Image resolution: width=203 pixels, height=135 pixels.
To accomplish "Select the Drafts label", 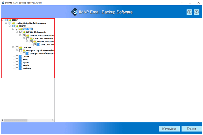I will (x=26, y=56).
